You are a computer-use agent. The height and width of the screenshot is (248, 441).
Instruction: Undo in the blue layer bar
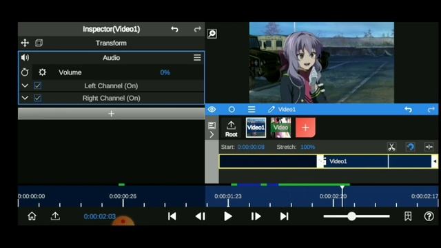408,110
